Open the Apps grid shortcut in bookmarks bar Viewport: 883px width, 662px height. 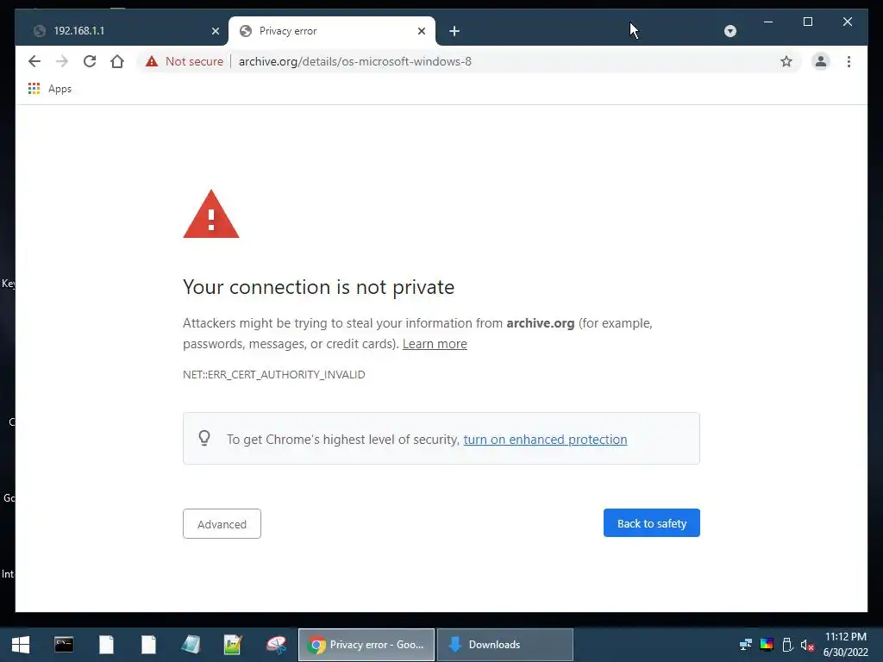tap(34, 89)
